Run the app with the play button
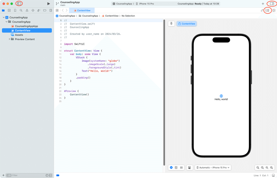This screenshot has height=178, width=277. click(x=48, y=3)
